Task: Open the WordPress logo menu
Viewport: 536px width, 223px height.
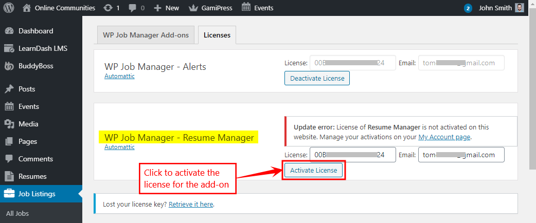Action: tap(9, 8)
